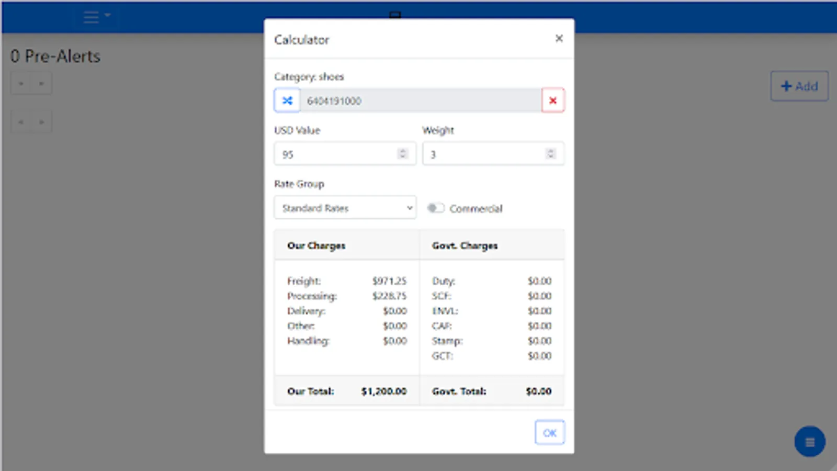Click the upper pagination previous arrow
The image size is (837, 471).
coord(21,83)
